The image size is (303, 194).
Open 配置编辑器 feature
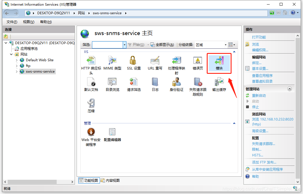112,135
